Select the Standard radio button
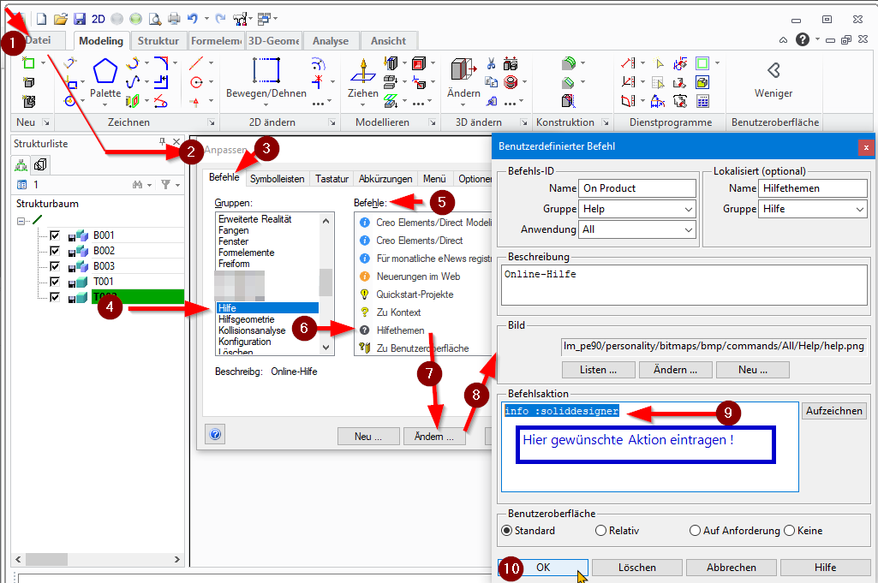This screenshot has width=878, height=583. click(x=507, y=531)
